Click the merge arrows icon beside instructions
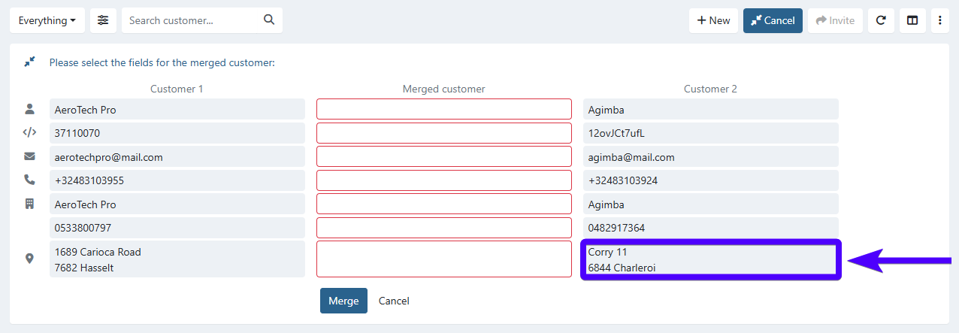The width and height of the screenshot is (959, 333). [x=29, y=62]
